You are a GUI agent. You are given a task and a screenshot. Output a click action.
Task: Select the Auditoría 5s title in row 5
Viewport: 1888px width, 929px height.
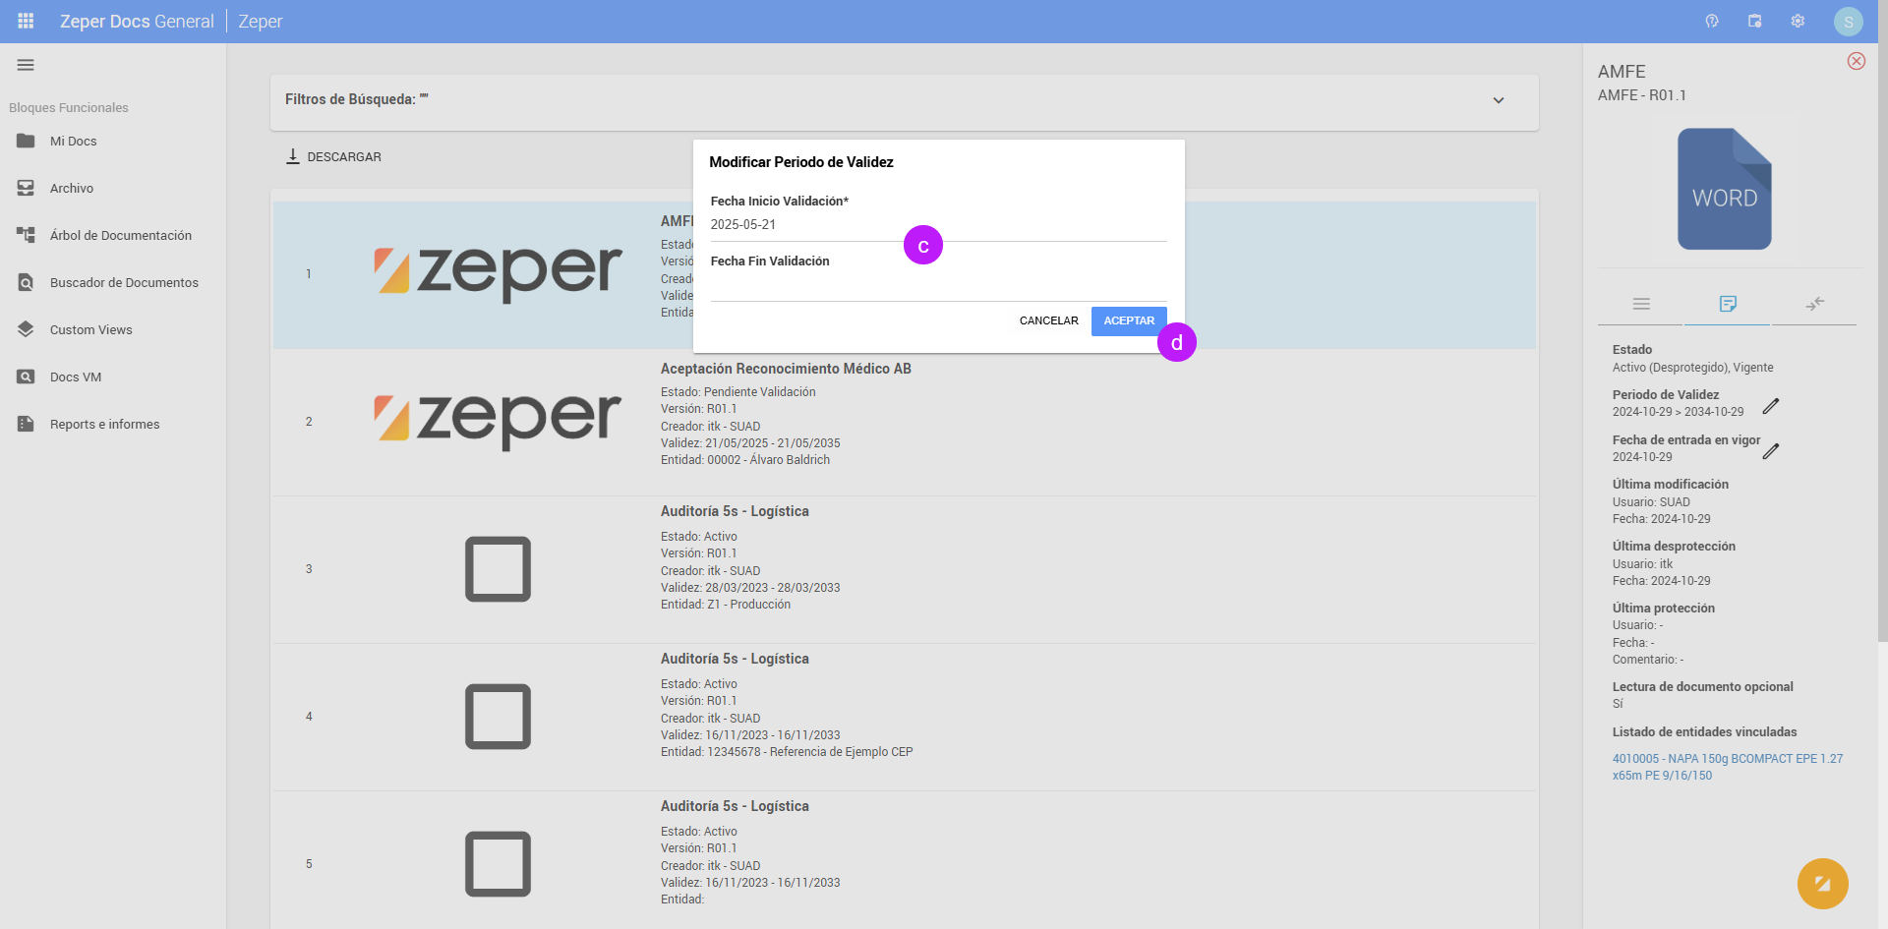tap(735, 806)
